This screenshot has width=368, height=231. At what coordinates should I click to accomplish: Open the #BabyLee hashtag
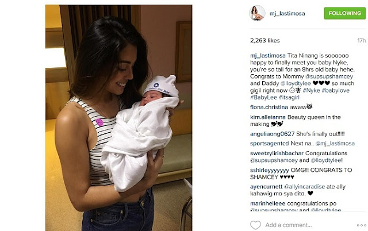[x=263, y=97]
